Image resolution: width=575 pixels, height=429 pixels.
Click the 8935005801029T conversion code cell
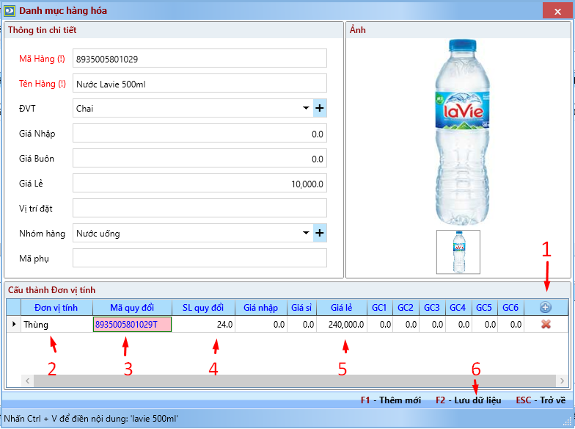point(132,325)
